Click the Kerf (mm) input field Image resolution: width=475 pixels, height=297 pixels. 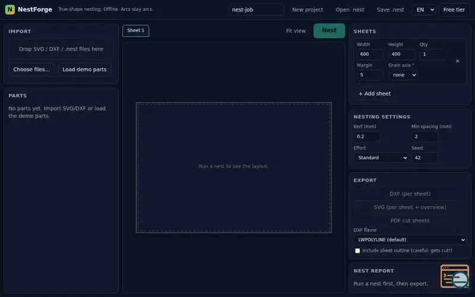[367, 137]
